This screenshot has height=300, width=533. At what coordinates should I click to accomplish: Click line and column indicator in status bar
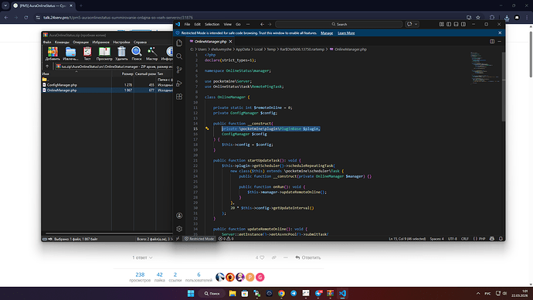point(407,239)
